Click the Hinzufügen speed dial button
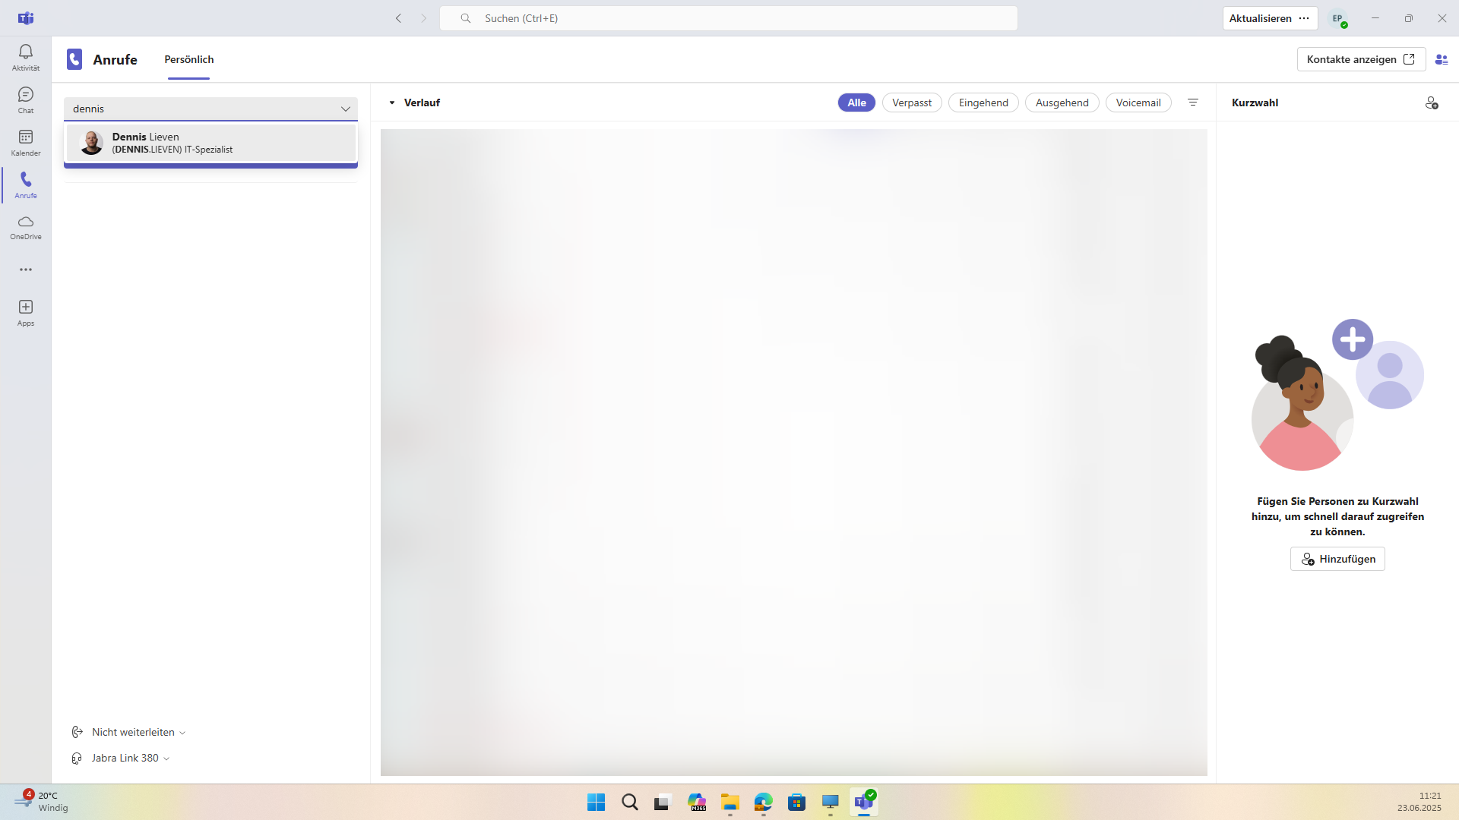The height and width of the screenshot is (820, 1459). coord(1337,559)
